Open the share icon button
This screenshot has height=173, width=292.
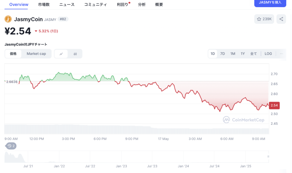tap(281, 19)
